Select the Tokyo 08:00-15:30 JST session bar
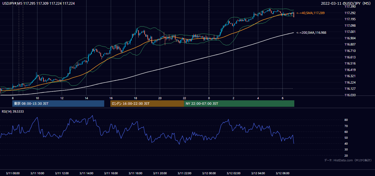The width and height of the screenshot is (375, 176). point(58,104)
